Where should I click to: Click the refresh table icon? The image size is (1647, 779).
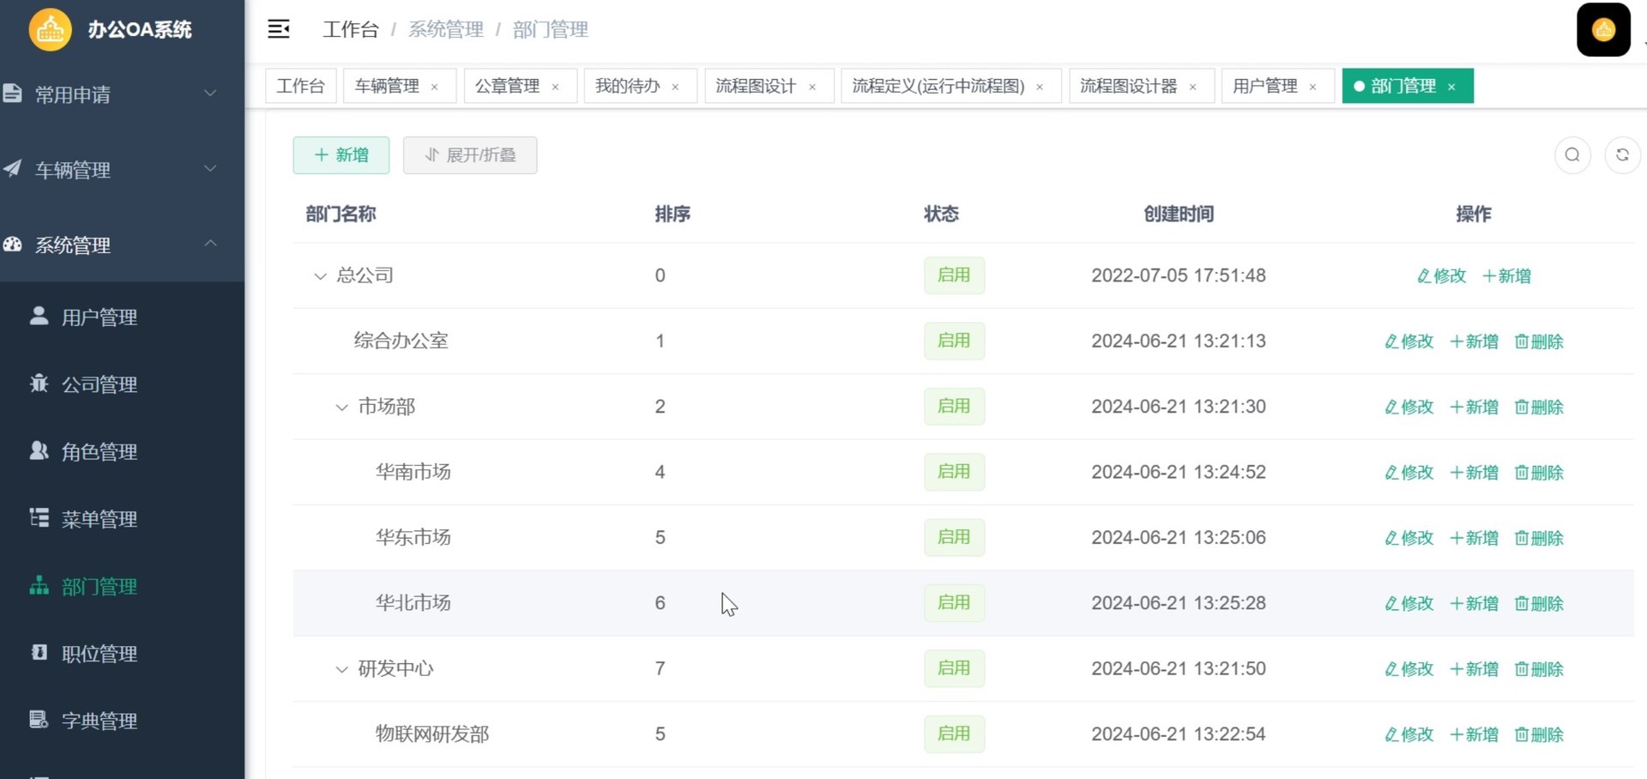pos(1622,155)
